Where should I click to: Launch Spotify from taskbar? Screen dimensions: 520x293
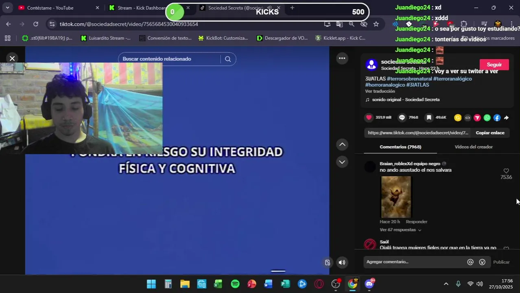click(235, 284)
